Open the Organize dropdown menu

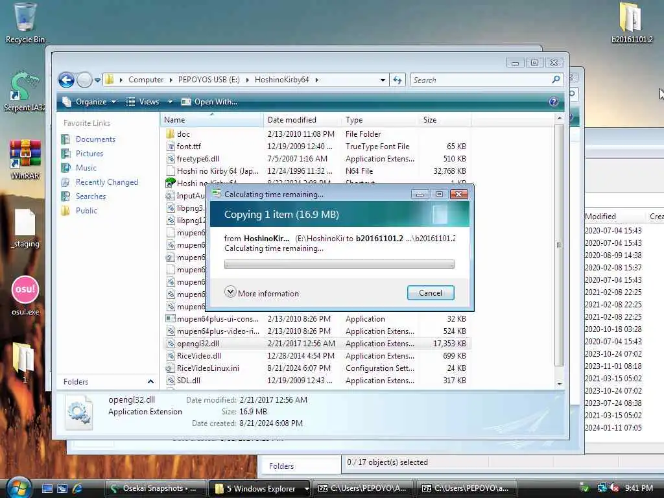[x=89, y=102]
